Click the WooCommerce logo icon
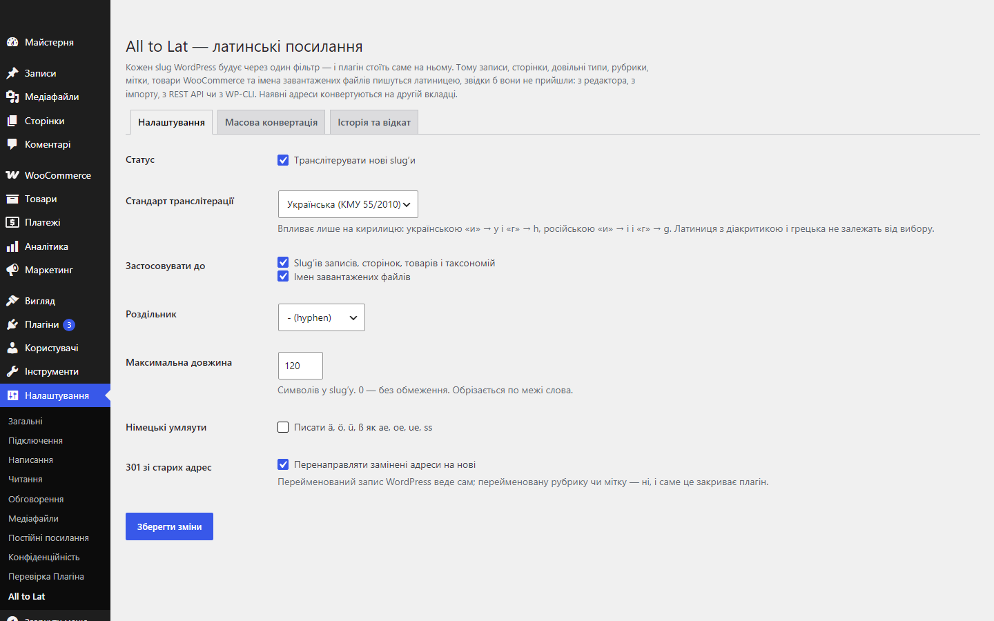This screenshot has height=621, width=994. [12, 175]
